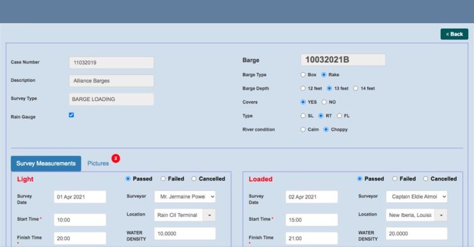Edit Loaded Finish Time 21:00
The height and width of the screenshot is (247, 474).
coord(311,238)
